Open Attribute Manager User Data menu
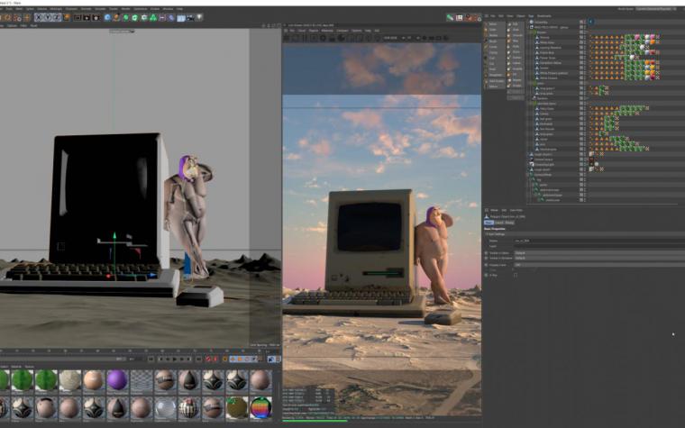 tap(516, 210)
